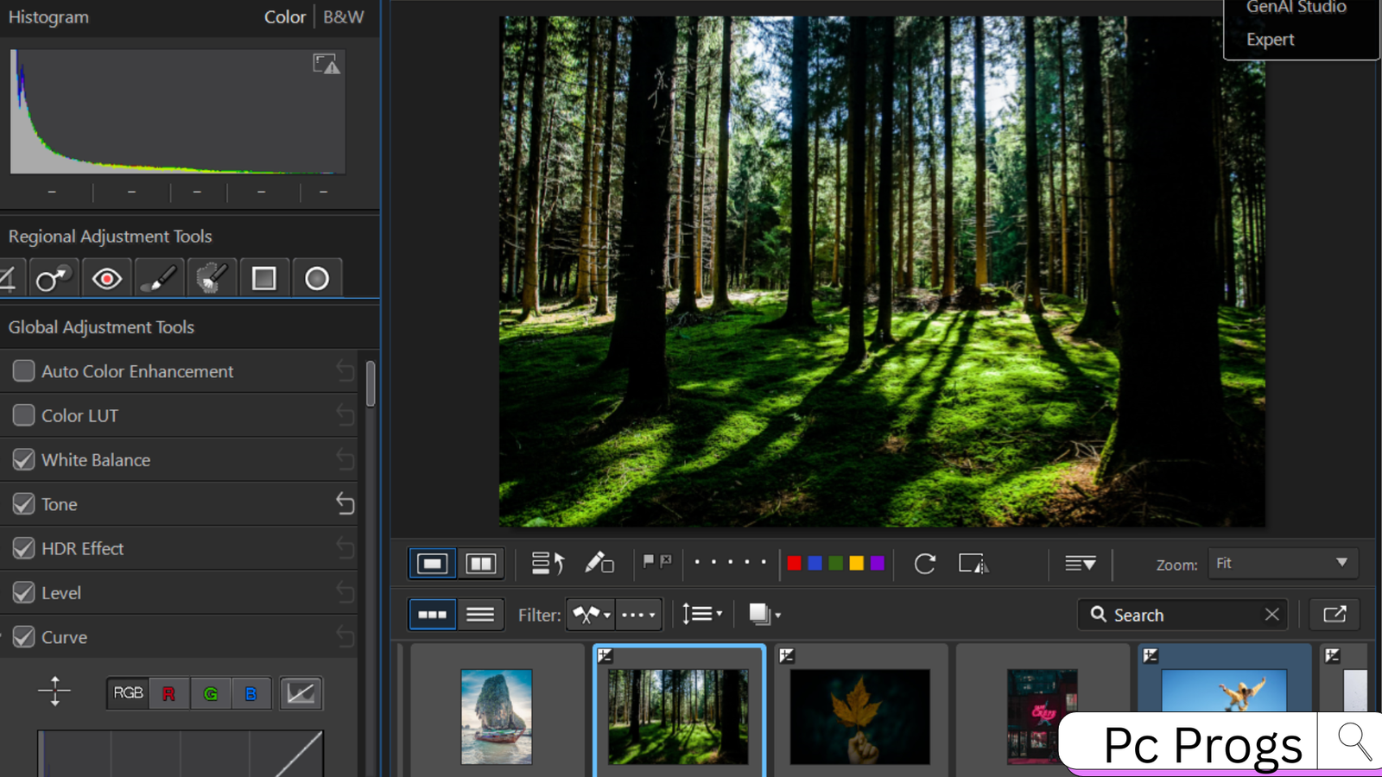Click the list-with-arrow icon beside view buttons
This screenshot has height=777, width=1382.
pyautogui.click(x=547, y=564)
